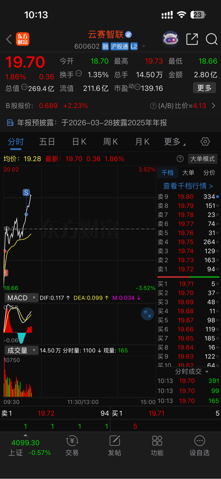Open the MACD indicator dropdown
221x479 pixels.
21,298
